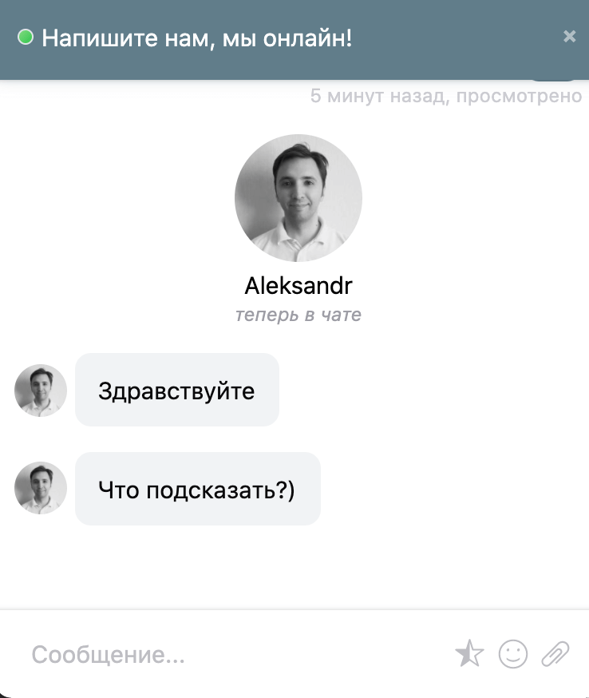Click the "Напишите нам, мы онлайн!" header title
This screenshot has height=698, width=589.
[196, 38]
